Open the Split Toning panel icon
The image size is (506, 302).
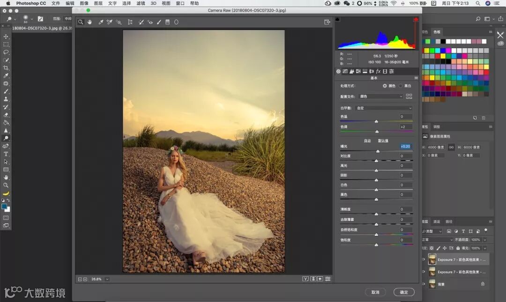(365, 71)
